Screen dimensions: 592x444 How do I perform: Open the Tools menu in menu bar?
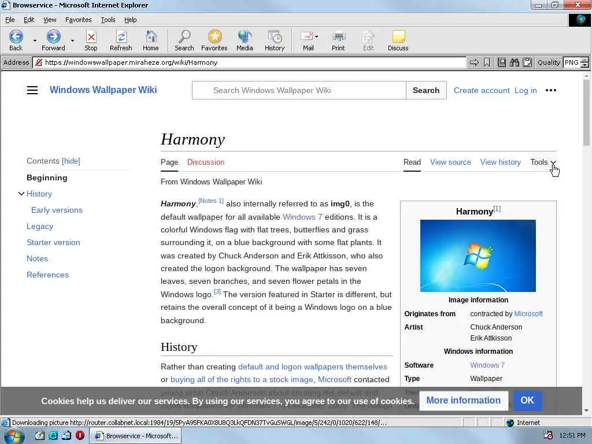pyautogui.click(x=108, y=20)
